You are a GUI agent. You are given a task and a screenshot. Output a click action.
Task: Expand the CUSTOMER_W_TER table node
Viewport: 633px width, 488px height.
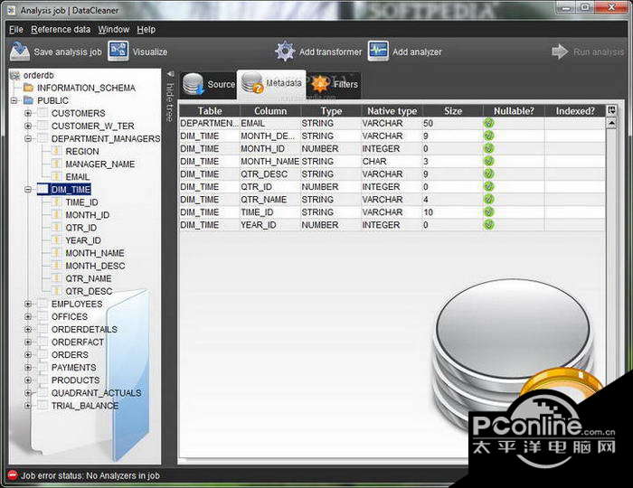coord(28,126)
